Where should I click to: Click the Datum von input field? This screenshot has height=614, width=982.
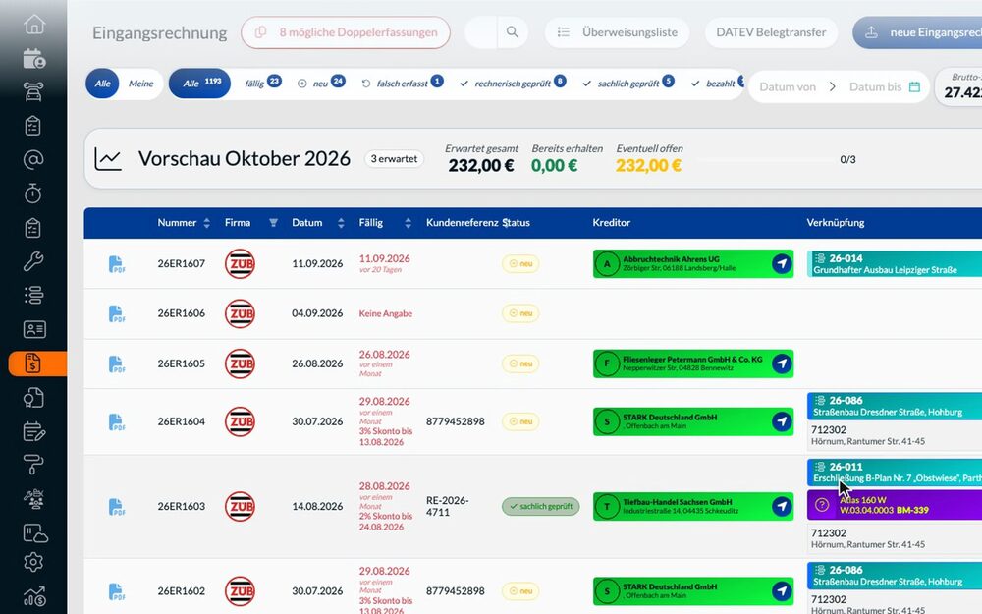(788, 87)
